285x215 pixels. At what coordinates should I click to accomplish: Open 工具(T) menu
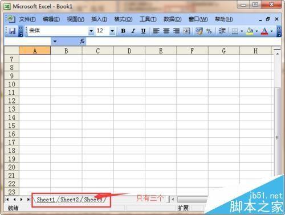pyautogui.click(x=148, y=19)
